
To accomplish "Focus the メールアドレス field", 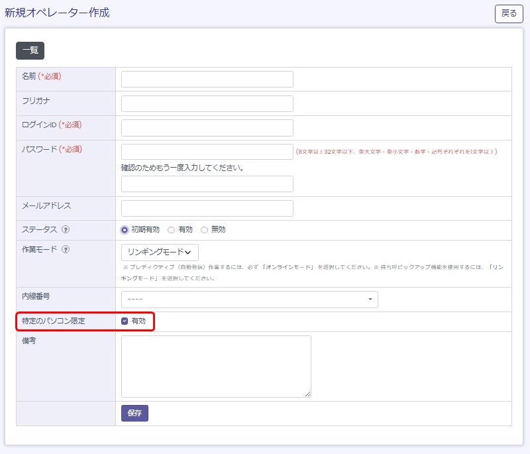I will point(207,208).
